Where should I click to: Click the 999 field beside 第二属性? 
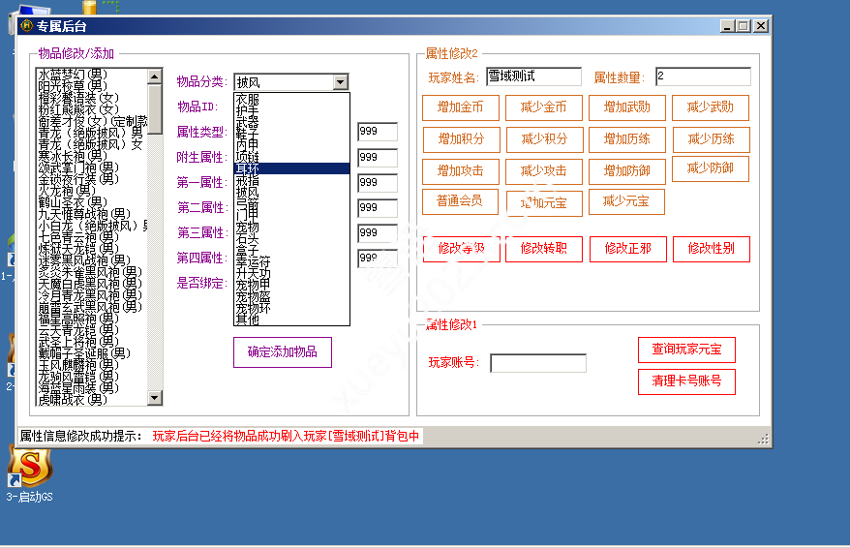(x=378, y=207)
